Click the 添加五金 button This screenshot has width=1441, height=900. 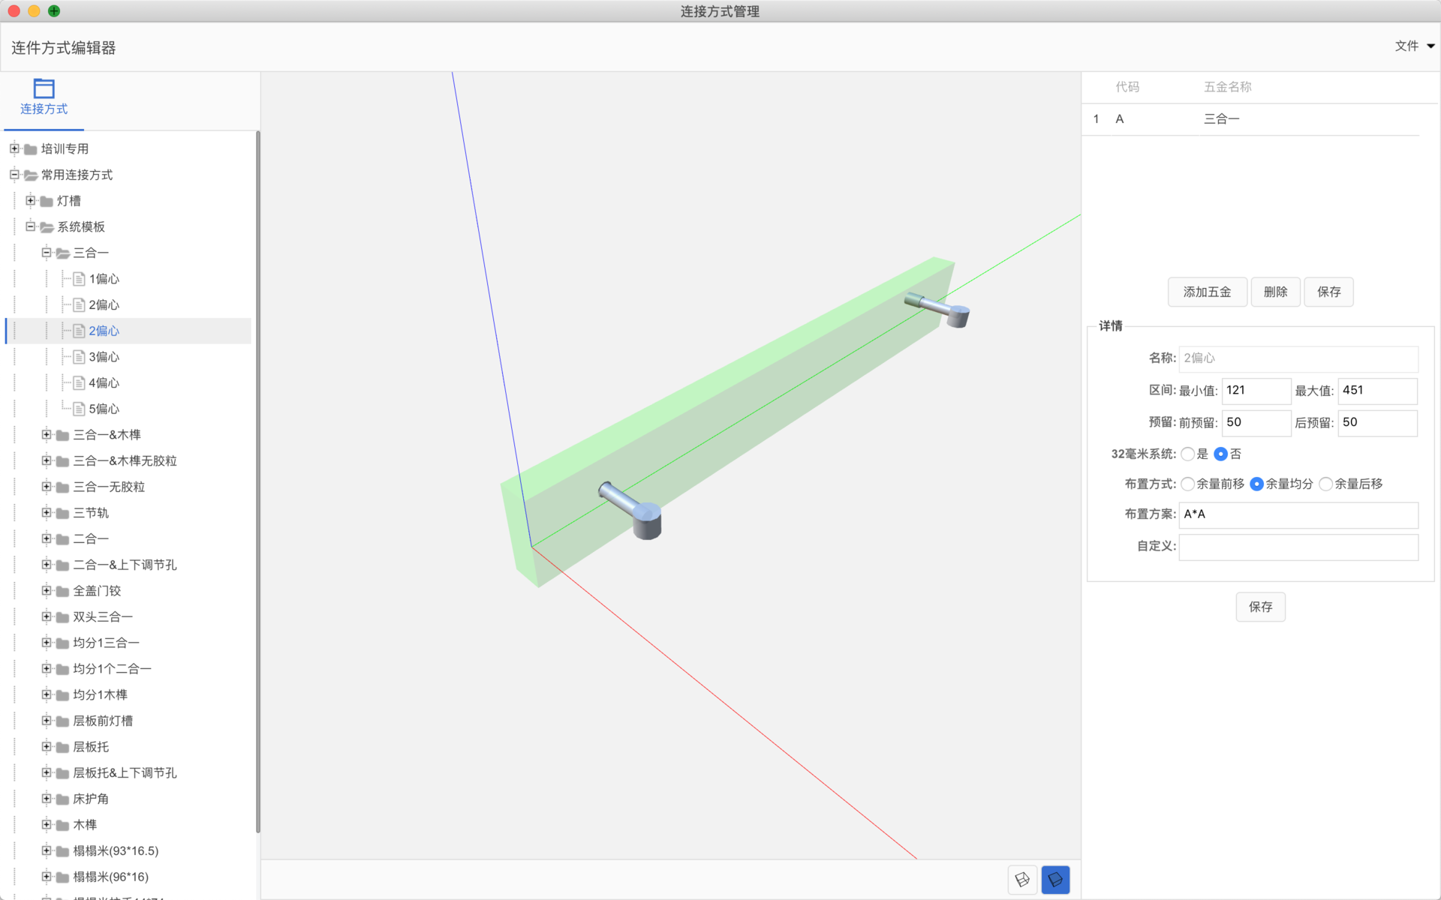coord(1207,292)
